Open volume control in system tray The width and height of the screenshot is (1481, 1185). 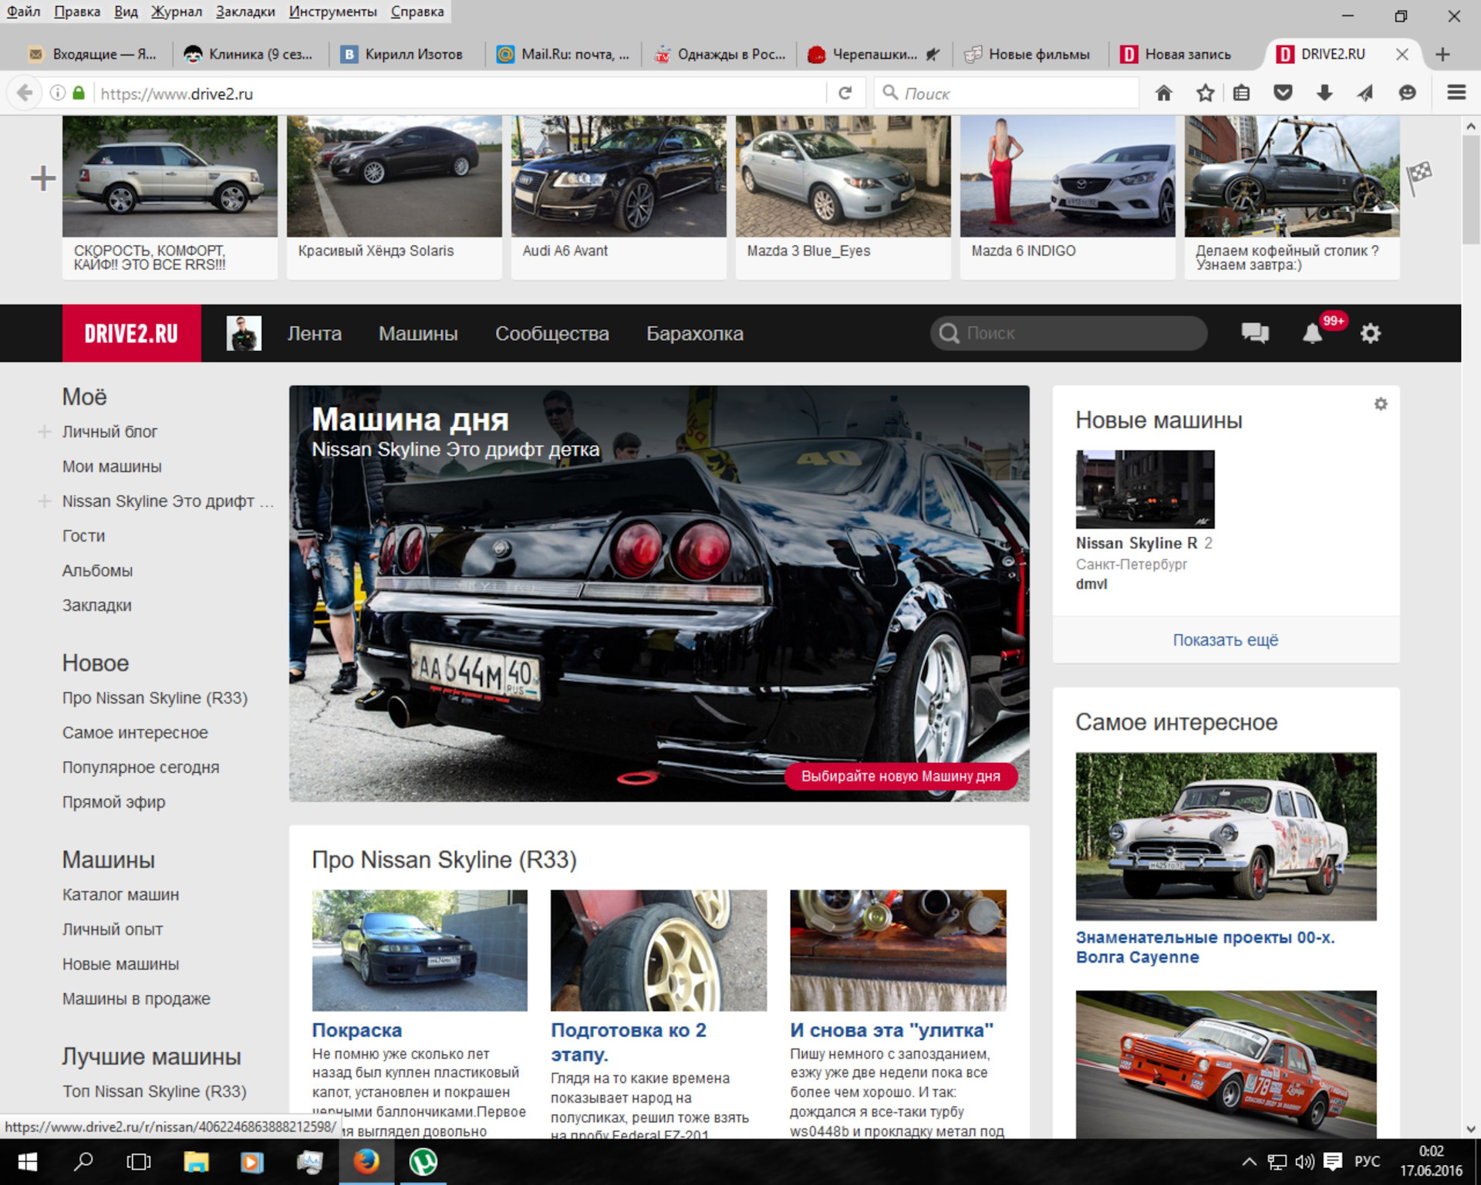[x=1304, y=1162]
